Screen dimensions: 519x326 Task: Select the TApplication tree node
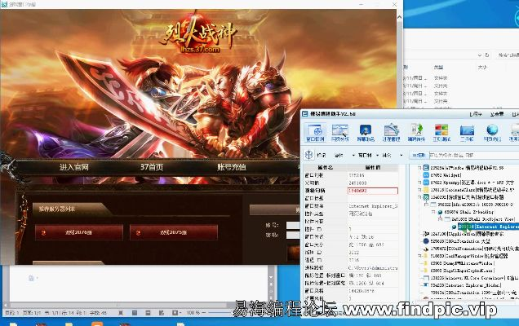tap(467, 234)
